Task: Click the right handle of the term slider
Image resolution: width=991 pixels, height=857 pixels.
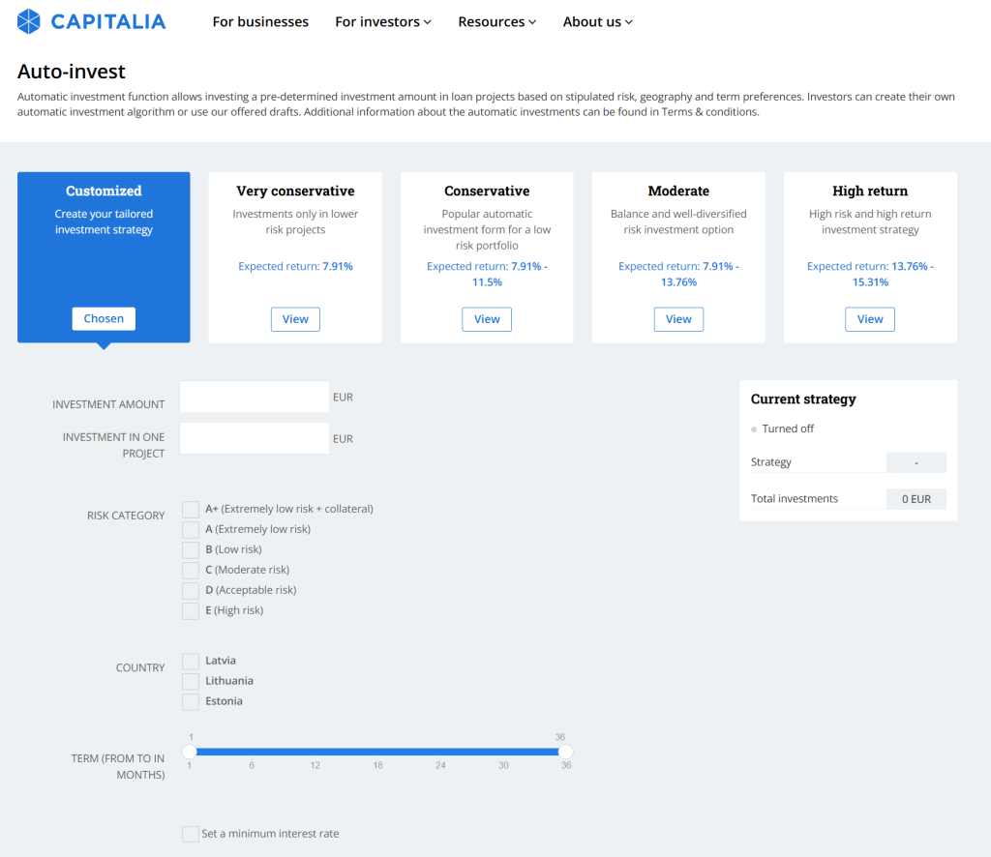Action: 565,751
